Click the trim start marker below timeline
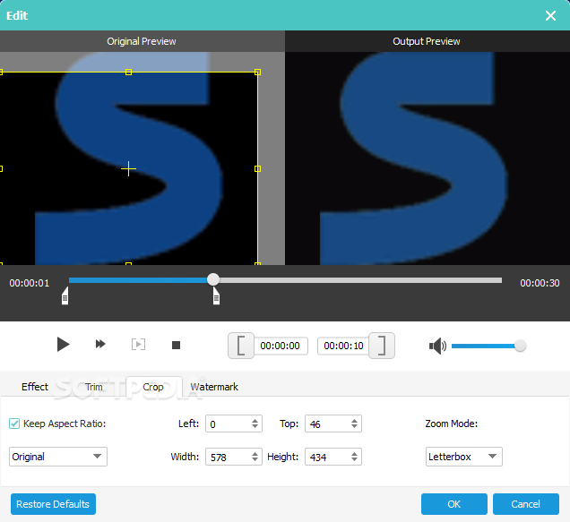This screenshot has height=522, width=570. point(65,296)
